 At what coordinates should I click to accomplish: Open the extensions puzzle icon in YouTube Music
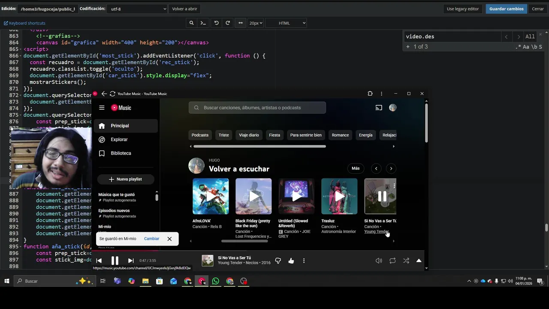(370, 94)
